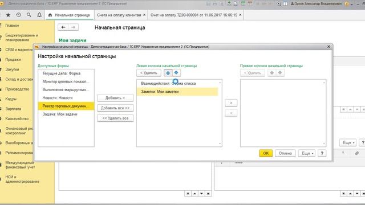
Task: Click the calculator icon in title bar
Action: (243, 3)
